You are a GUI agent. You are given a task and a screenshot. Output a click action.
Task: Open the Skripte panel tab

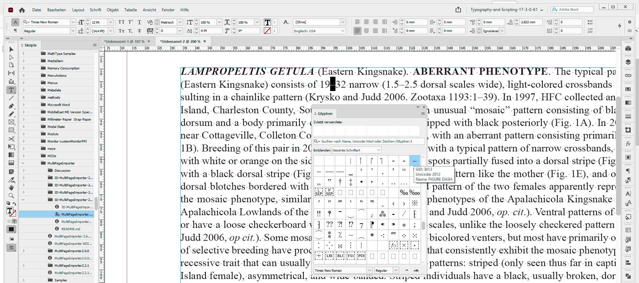pyautogui.click(x=30, y=45)
